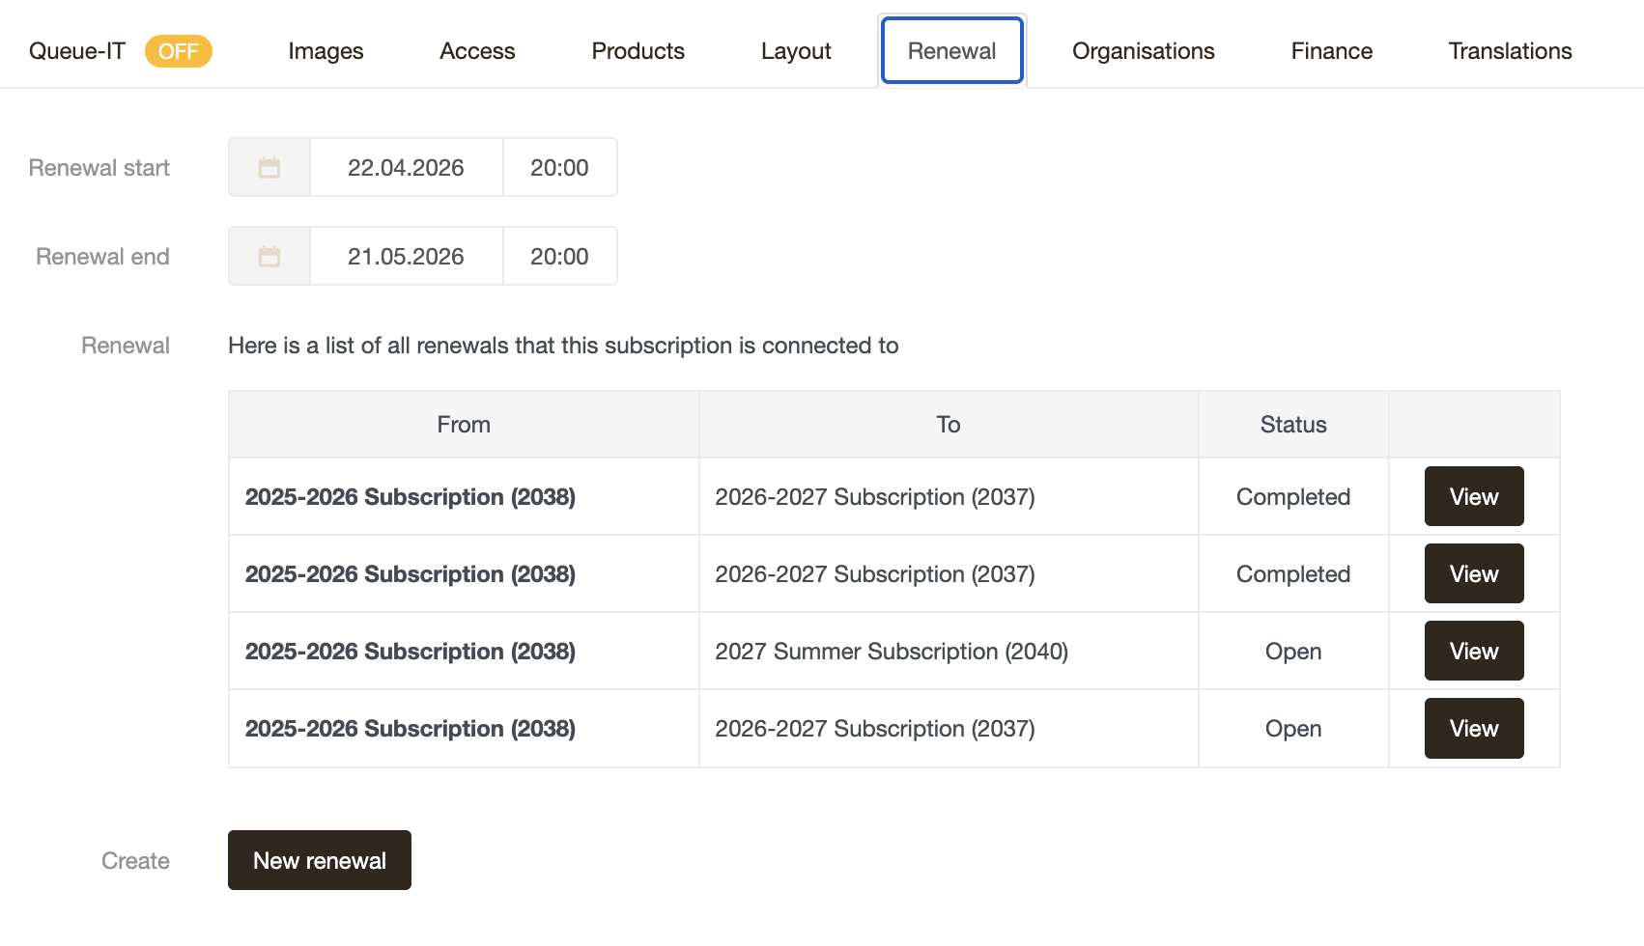Edit the Renewal end date 21.05.2026

[407, 257]
